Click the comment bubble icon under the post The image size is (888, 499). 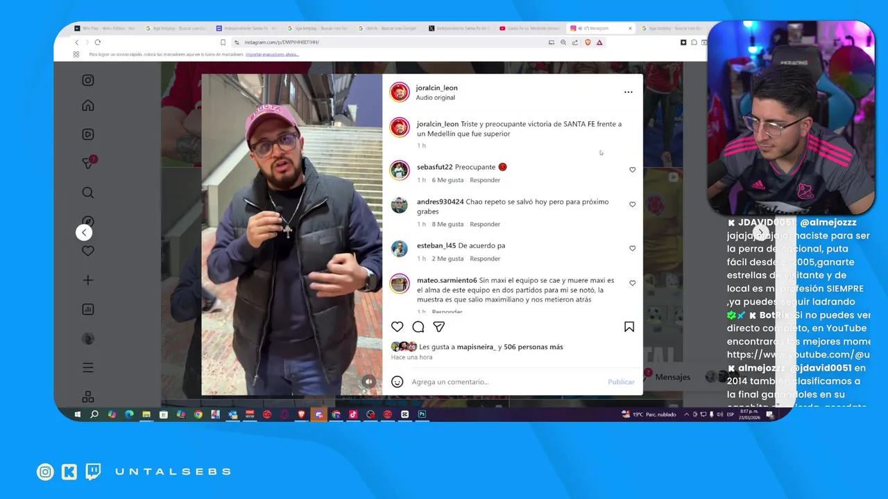pyautogui.click(x=418, y=326)
